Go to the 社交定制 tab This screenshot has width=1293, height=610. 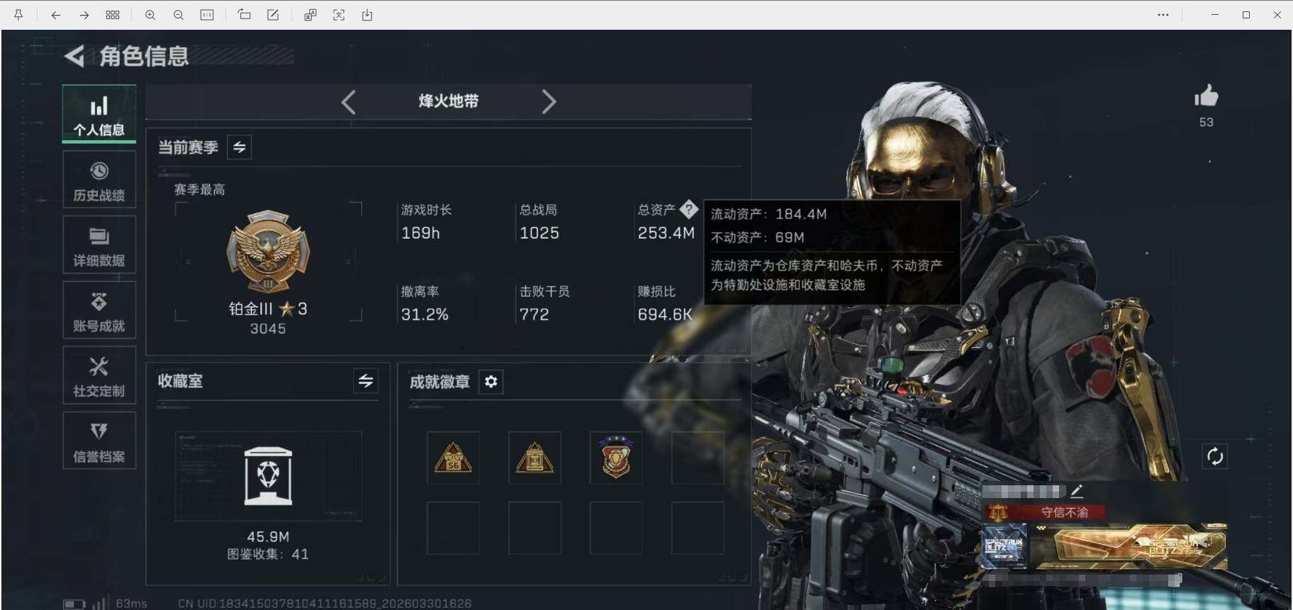click(99, 375)
